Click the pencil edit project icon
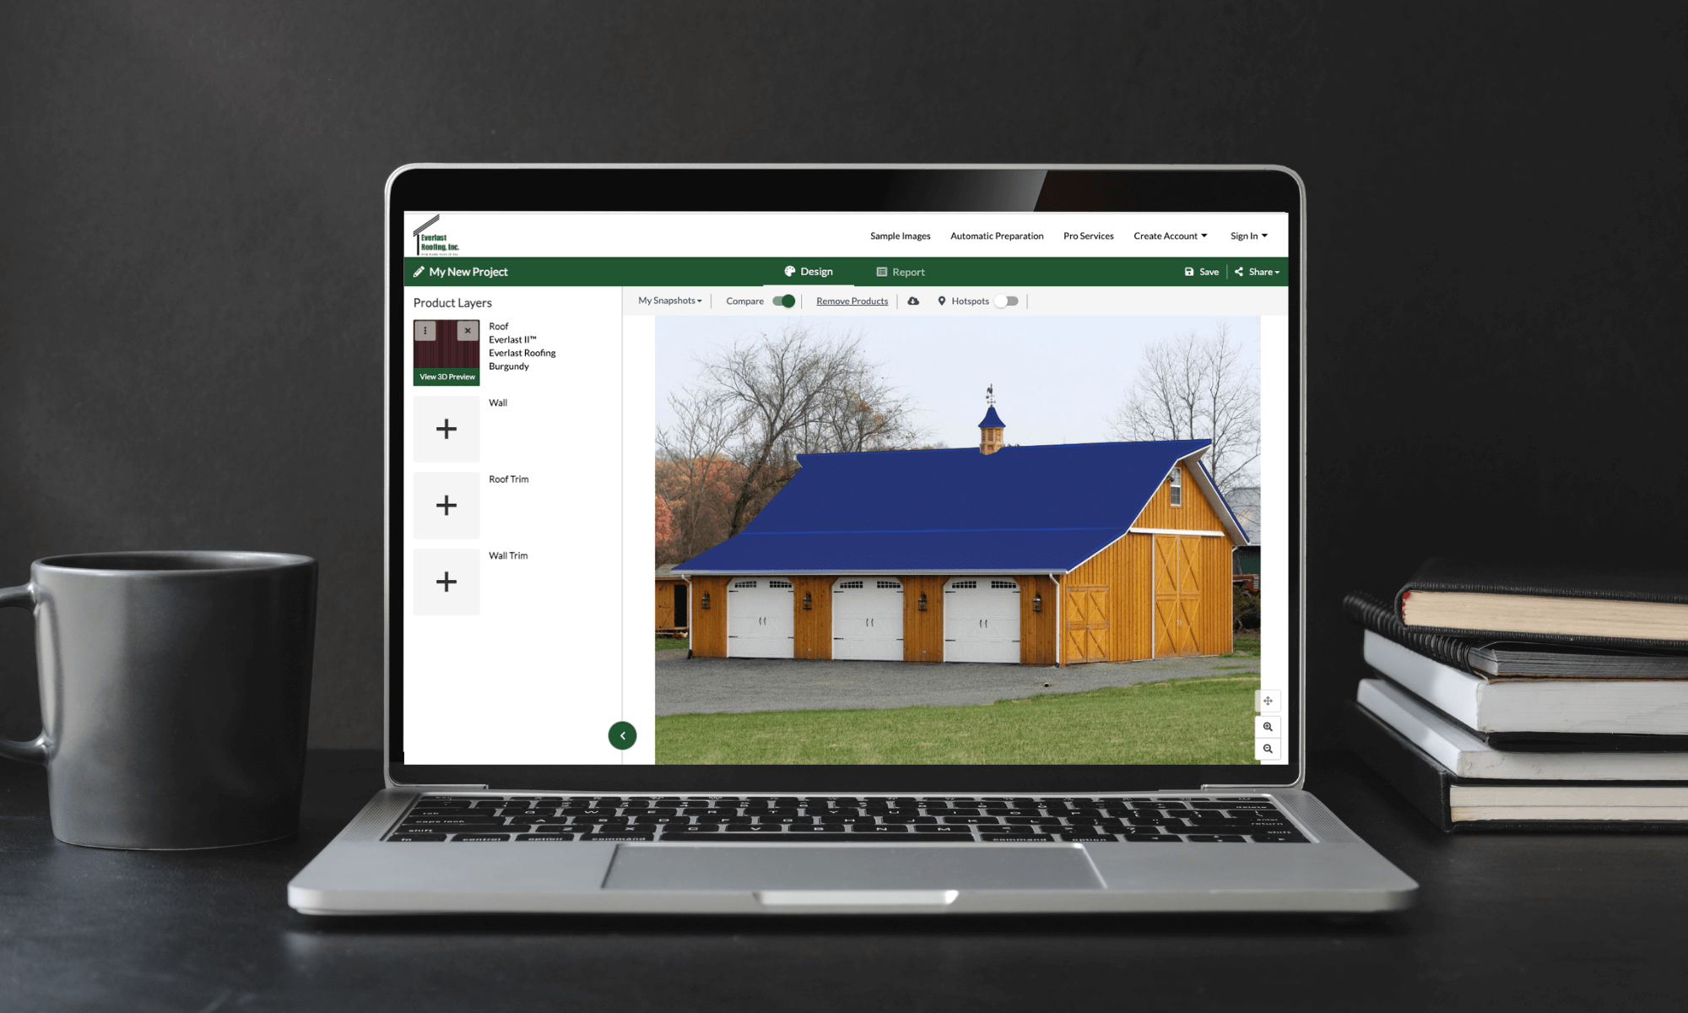Image resolution: width=1688 pixels, height=1013 pixels. click(x=419, y=271)
